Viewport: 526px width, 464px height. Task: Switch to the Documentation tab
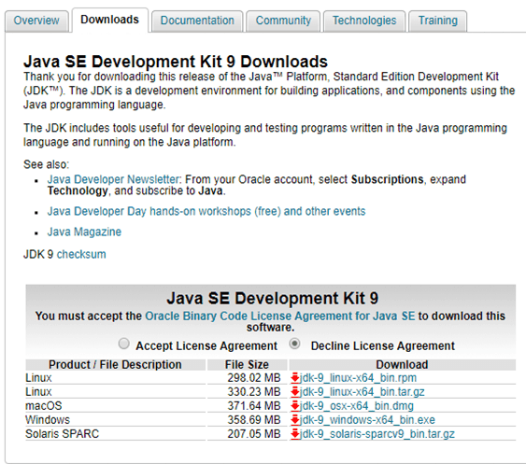click(x=197, y=21)
